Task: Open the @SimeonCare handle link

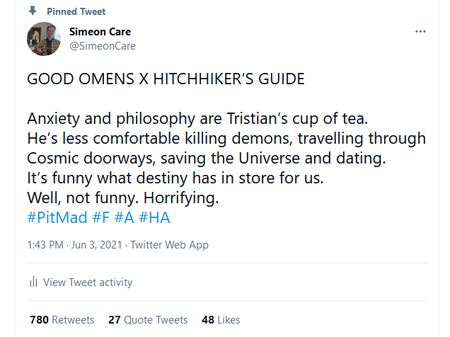Action: [x=102, y=45]
